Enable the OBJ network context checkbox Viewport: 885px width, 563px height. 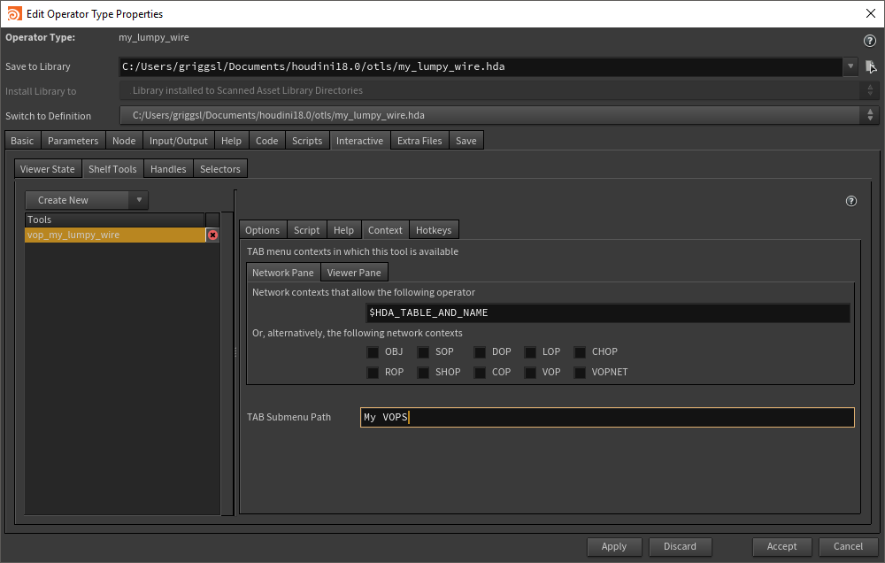[373, 352]
